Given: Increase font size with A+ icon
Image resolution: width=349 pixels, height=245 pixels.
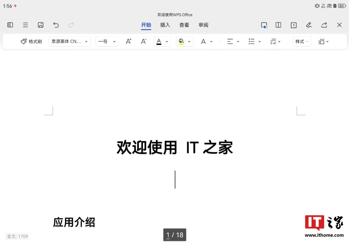Looking at the screenshot, I should pyautogui.click(x=128, y=42).
